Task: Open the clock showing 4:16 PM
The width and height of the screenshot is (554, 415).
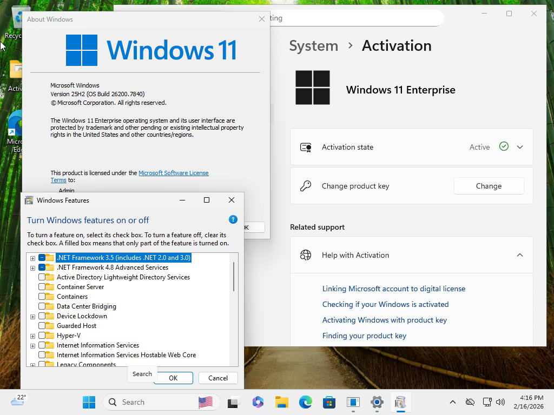Action: click(x=529, y=402)
